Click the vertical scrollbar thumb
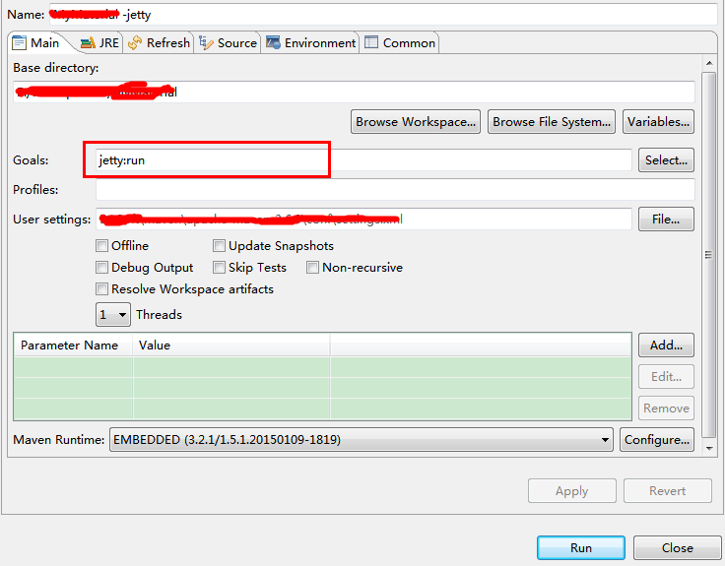Viewport: 725px width, 566px height. click(709, 255)
